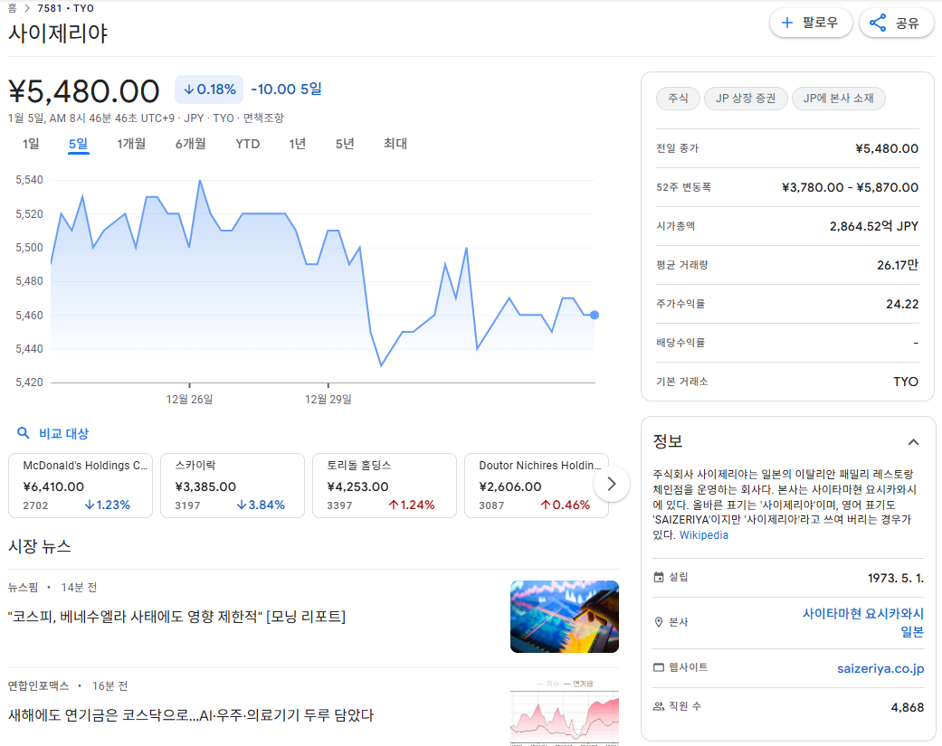
Task: Click the 직원 수 value 4,868
Action: coord(907,707)
